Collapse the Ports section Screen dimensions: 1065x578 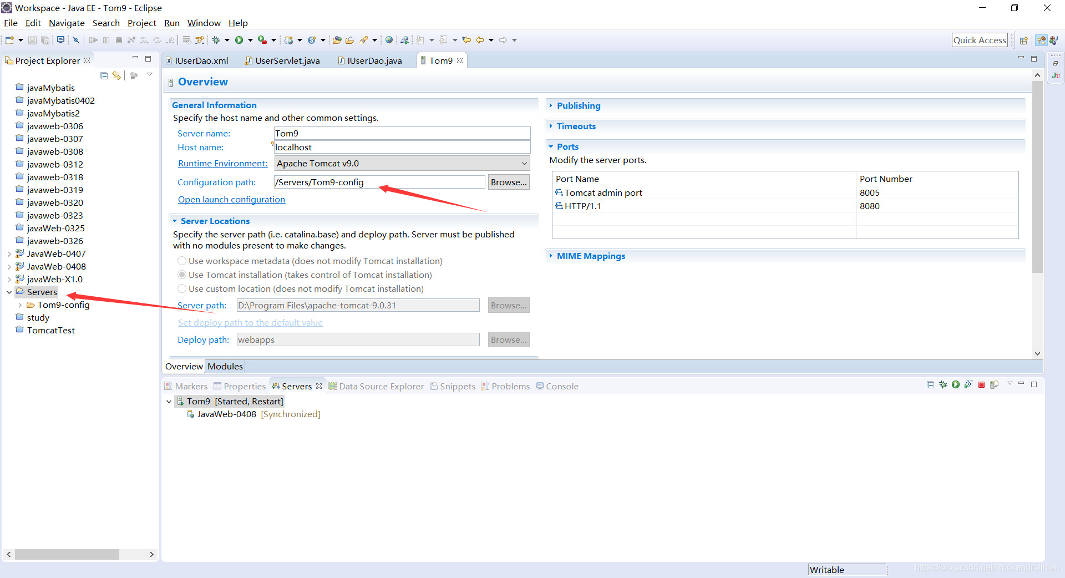pyautogui.click(x=551, y=146)
